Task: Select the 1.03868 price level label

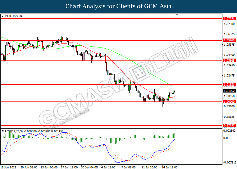Action: coord(229,61)
